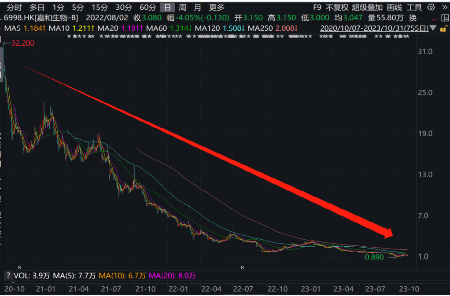Click the MA5 1.184 indicator label
This screenshot has height=296, width=450.
tap(25, 28)
